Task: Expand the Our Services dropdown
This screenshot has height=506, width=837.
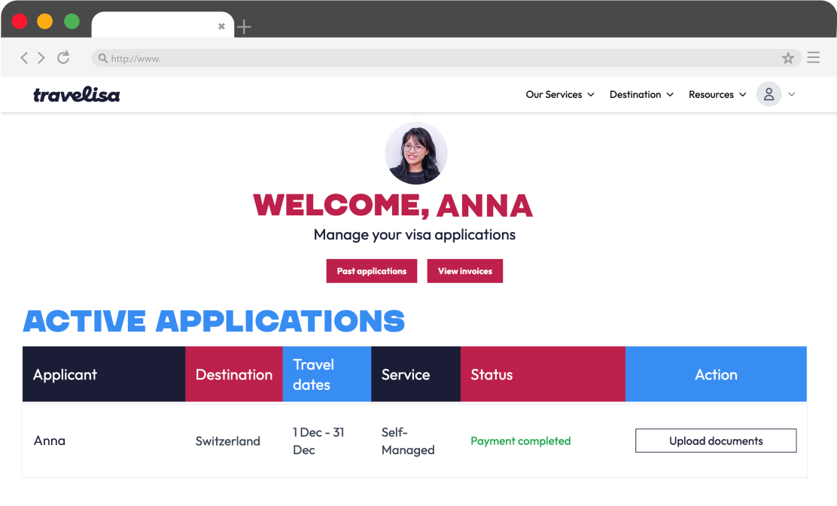Action: click(560, 95)
